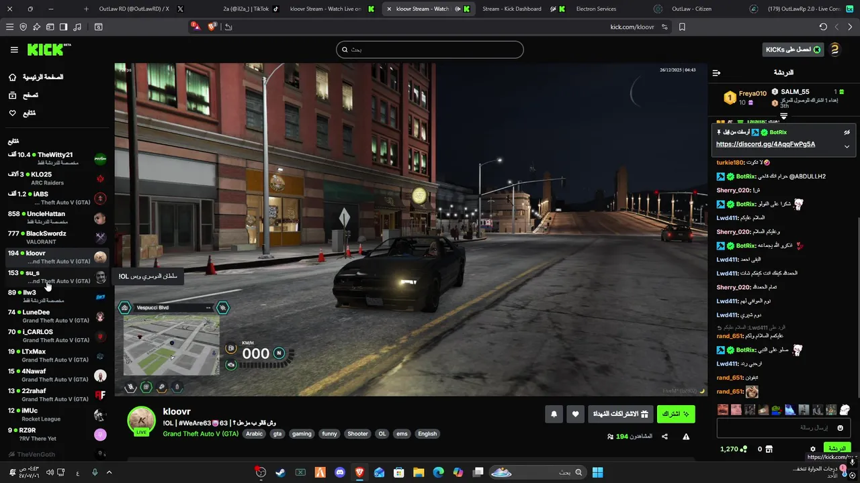The height and width of the screenshot is (483, 860).
Task: Open Microsoft Edge from taskbar
Action: tap(439, 472)
